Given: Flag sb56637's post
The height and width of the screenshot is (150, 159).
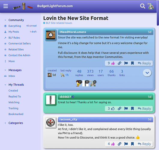Looking at the screenshot, I should (x=126, y=109).
